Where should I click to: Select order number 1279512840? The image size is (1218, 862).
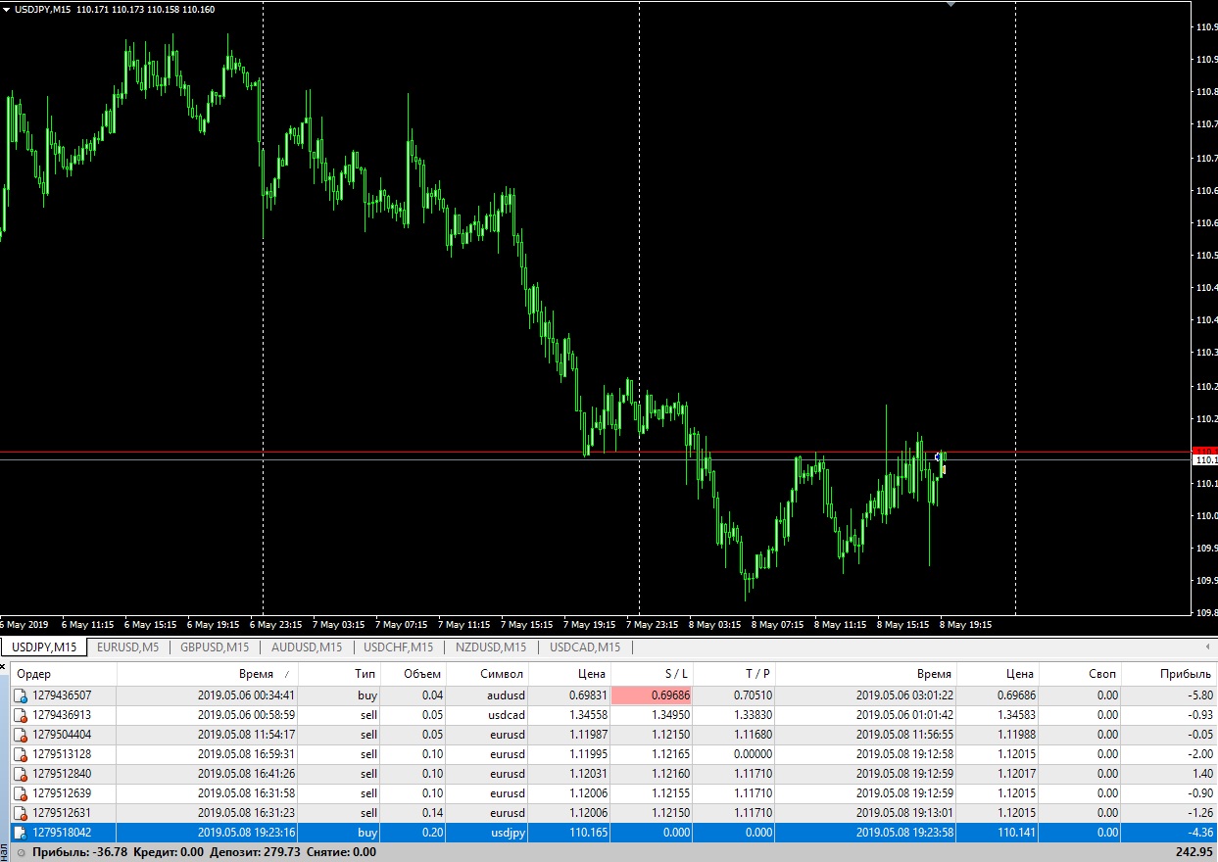click(x=62, y=774)
